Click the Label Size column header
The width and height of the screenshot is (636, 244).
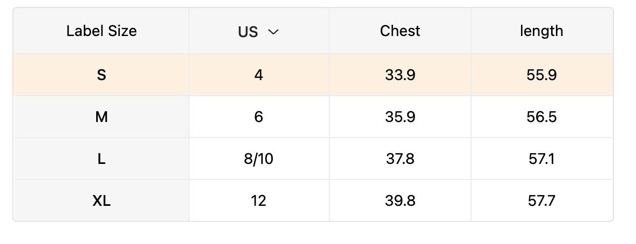click(102, 31)
